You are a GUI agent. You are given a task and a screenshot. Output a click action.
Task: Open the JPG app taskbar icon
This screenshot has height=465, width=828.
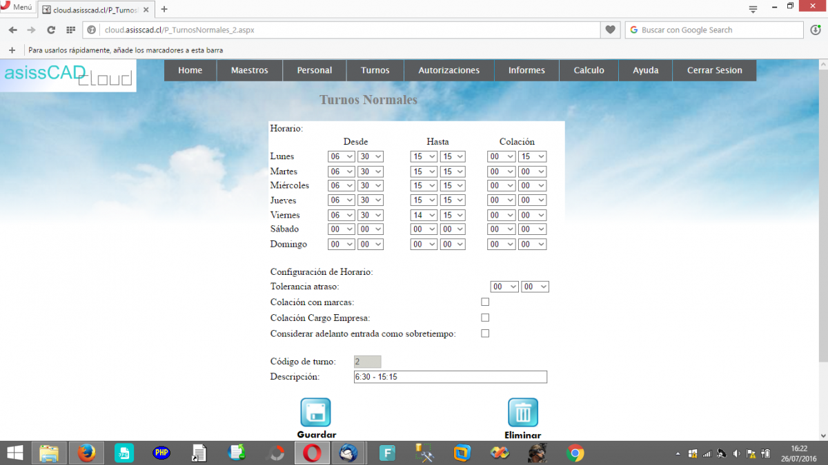(x=124, y=453)
